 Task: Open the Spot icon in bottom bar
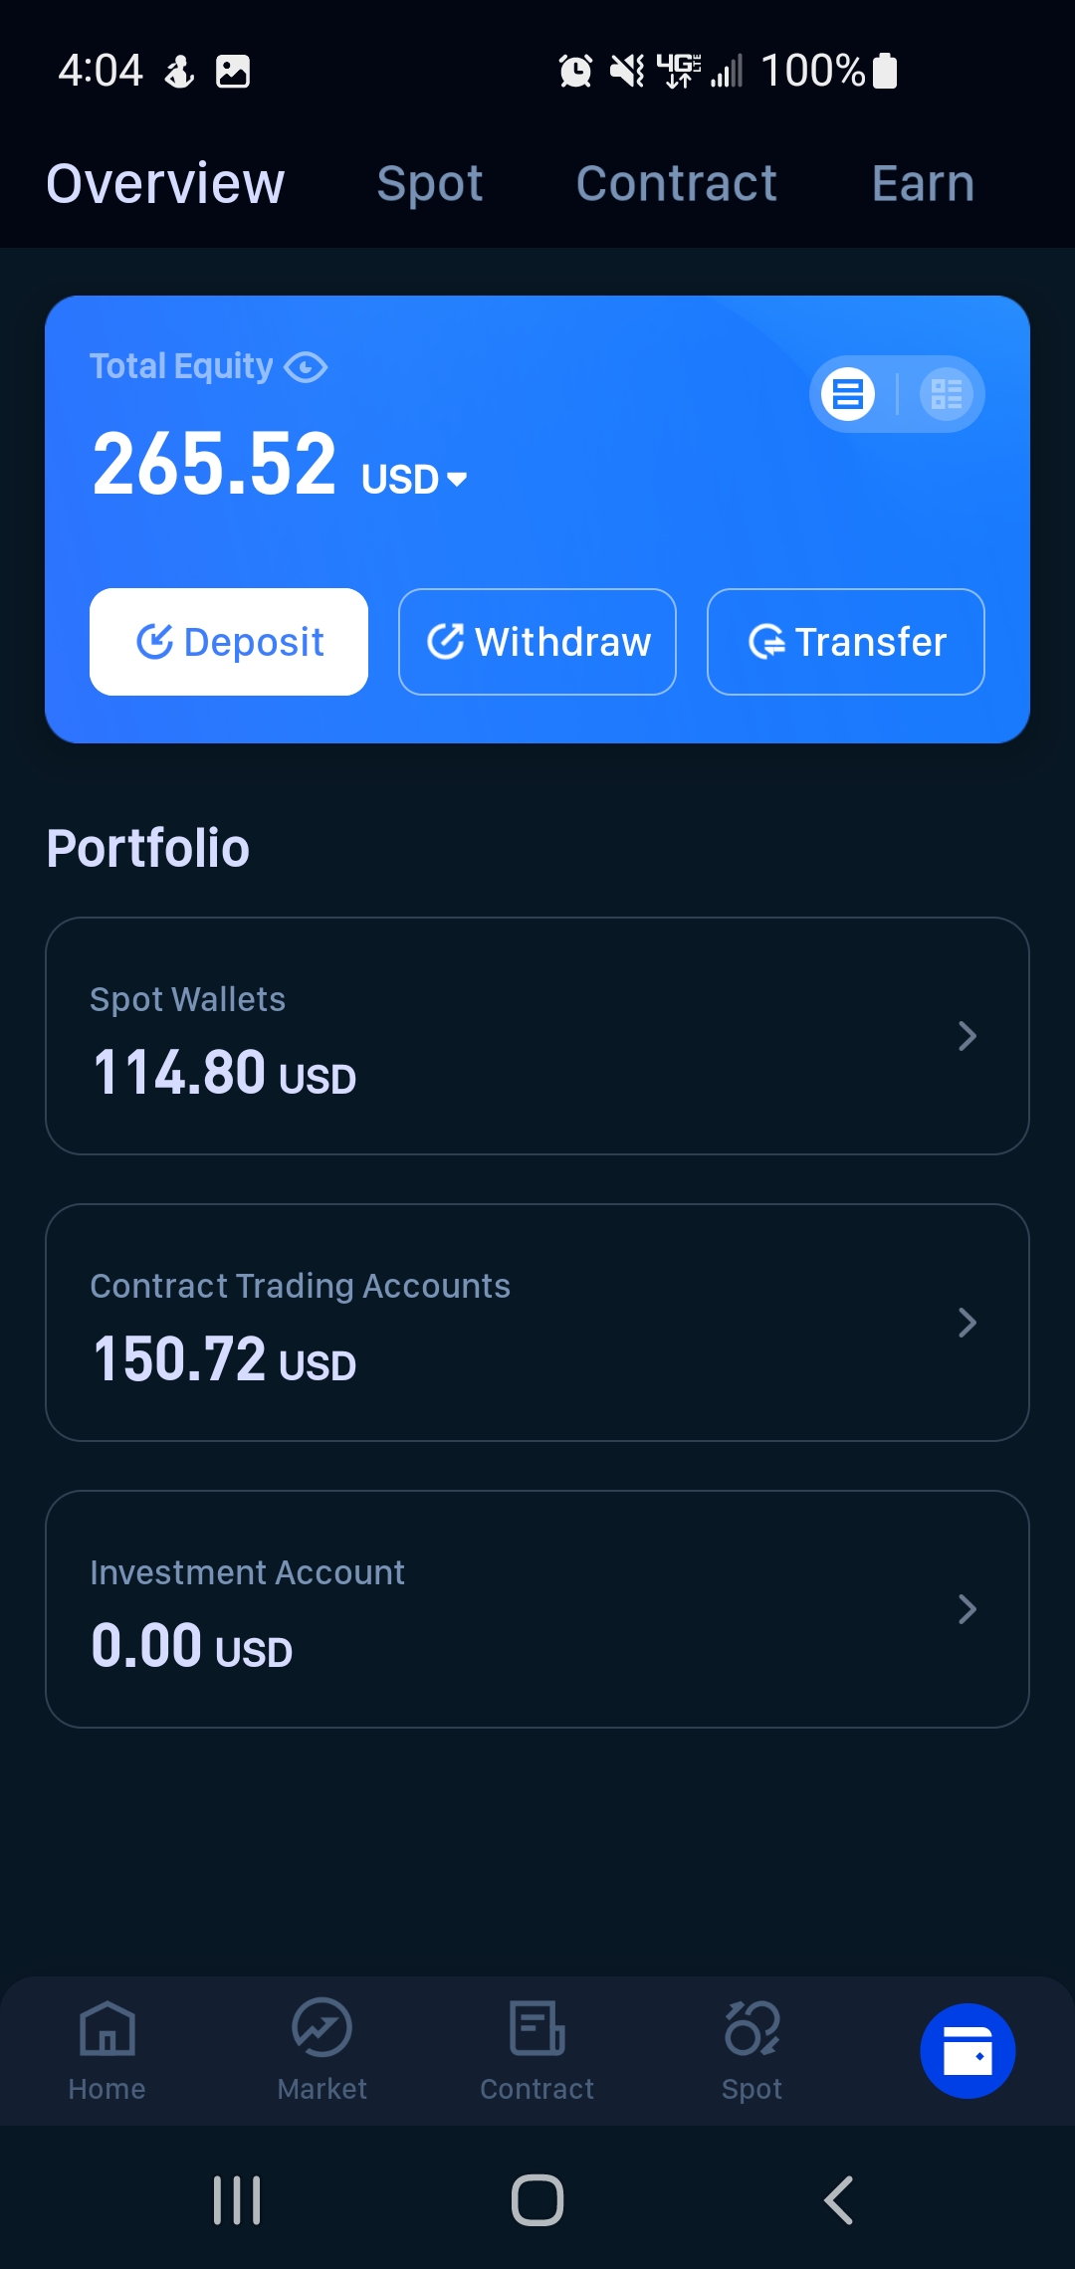coord(752,2028)
